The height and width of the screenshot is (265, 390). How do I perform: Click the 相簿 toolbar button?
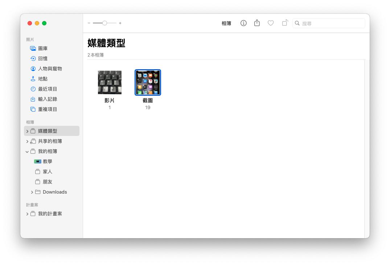click(226, 23)
